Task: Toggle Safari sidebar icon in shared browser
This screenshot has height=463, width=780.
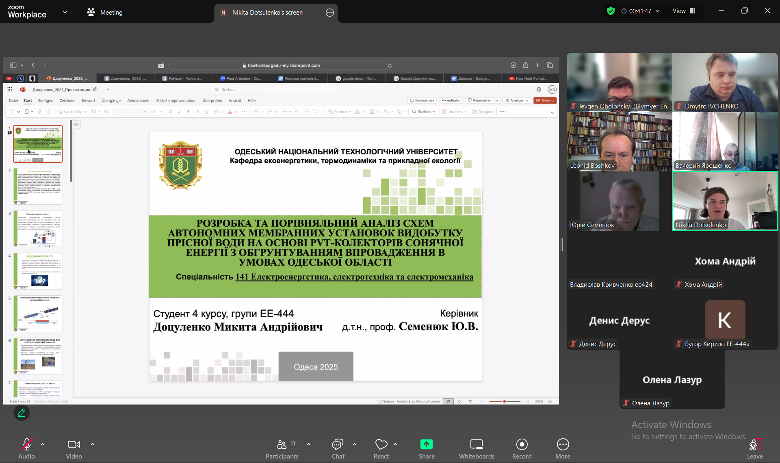Action: 13,65
